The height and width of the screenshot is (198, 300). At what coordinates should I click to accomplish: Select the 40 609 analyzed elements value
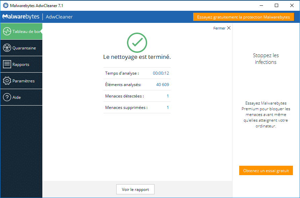163,84
